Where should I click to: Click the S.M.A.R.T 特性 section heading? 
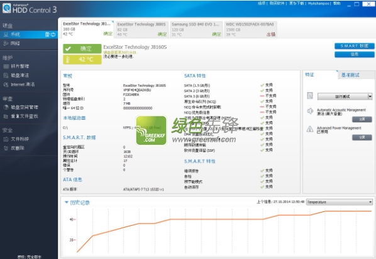point(200,161)
